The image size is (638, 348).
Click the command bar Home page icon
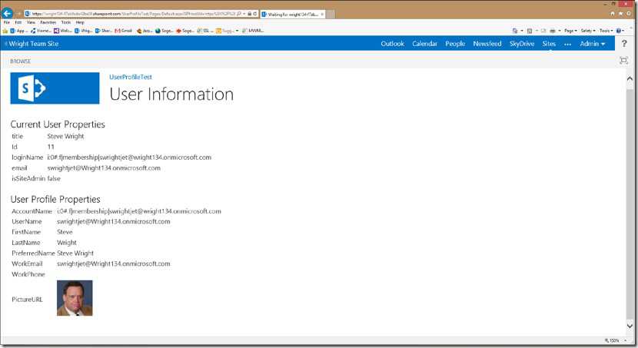tap(515, 31)
